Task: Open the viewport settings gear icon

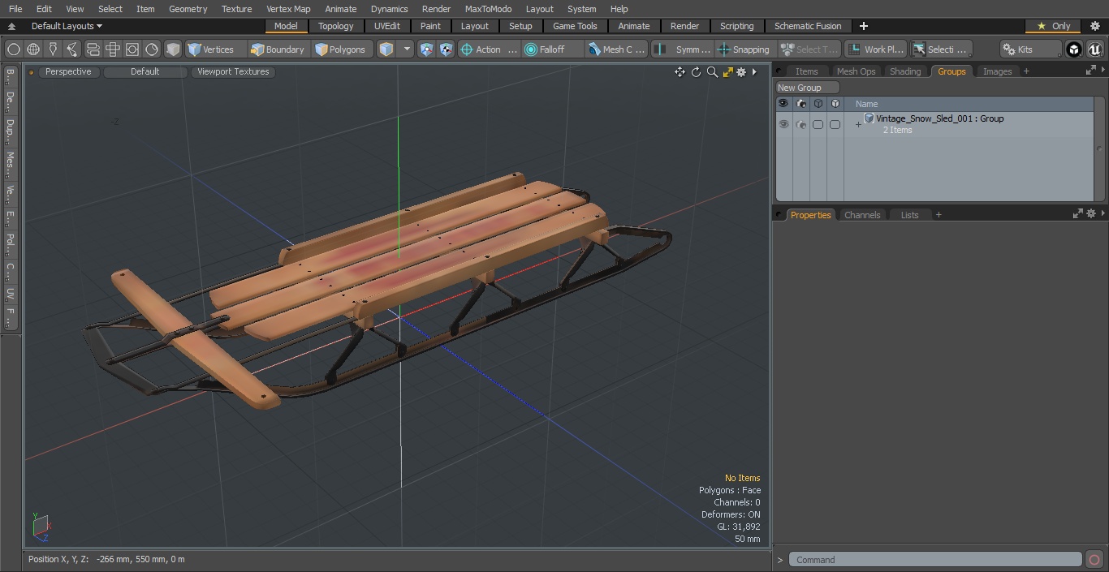Action: click(741, 72)
